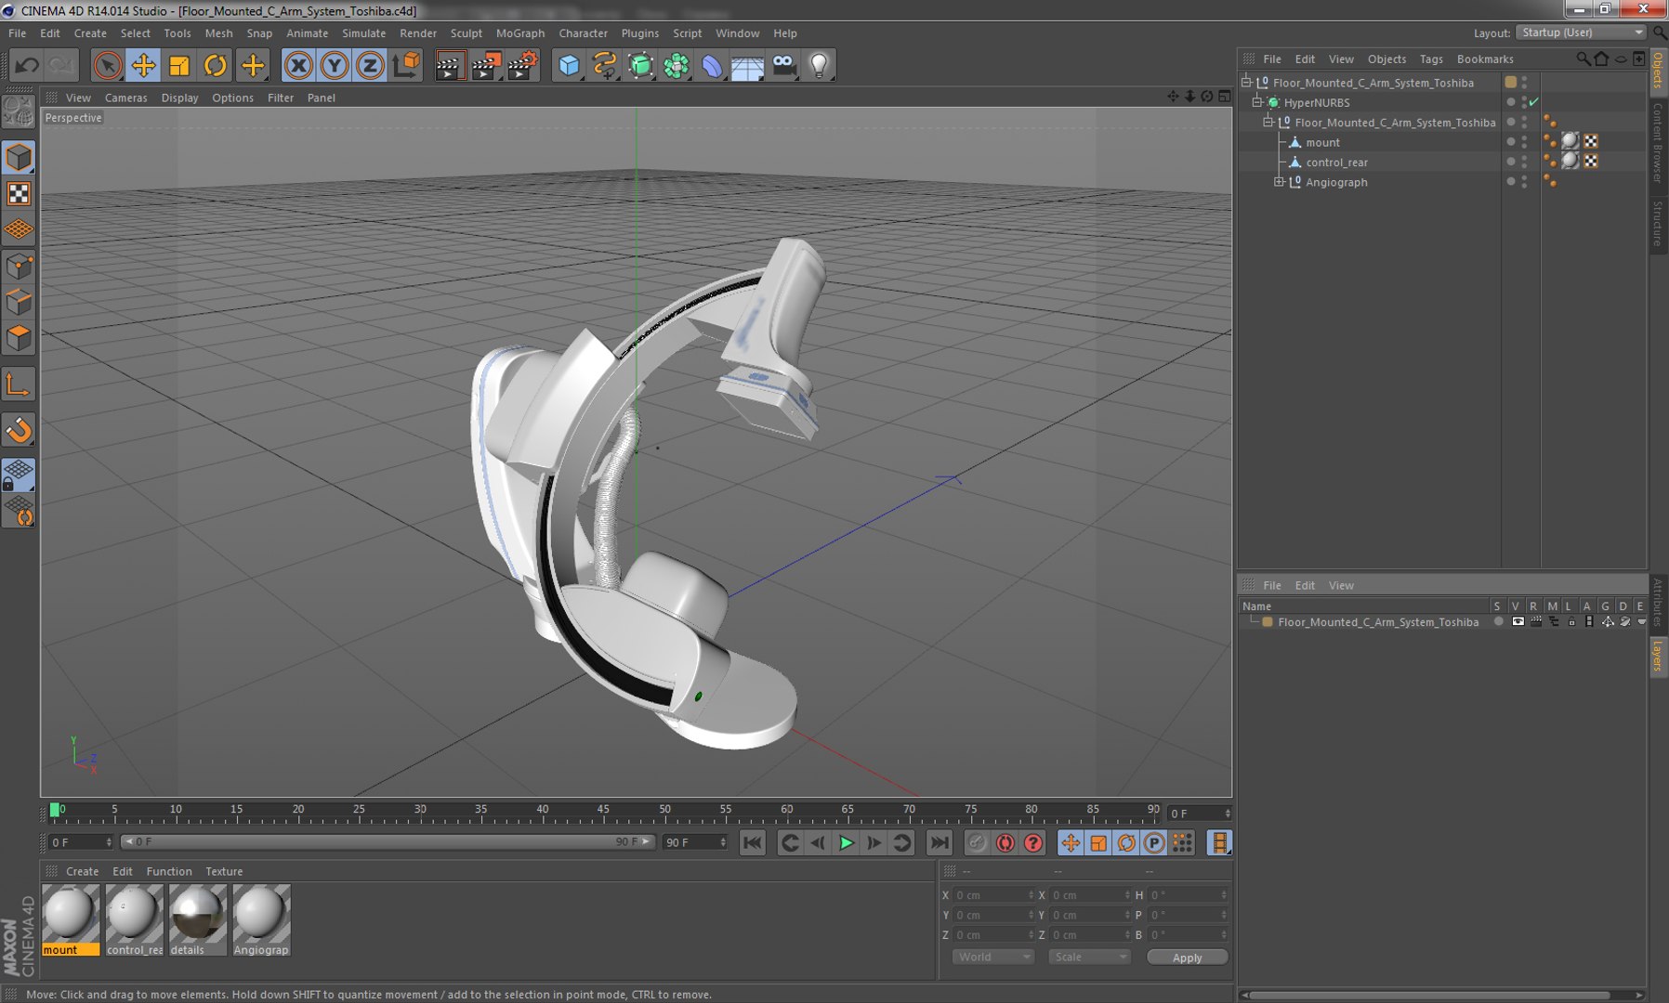Collapse the HyperNURBS object
The height and width of the screenshot is (1003, 1669).
1257,102
